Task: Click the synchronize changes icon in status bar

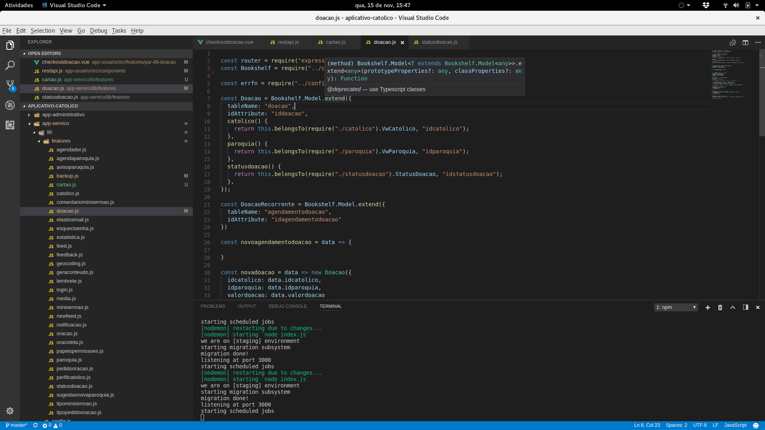Action: coord(35,425)
